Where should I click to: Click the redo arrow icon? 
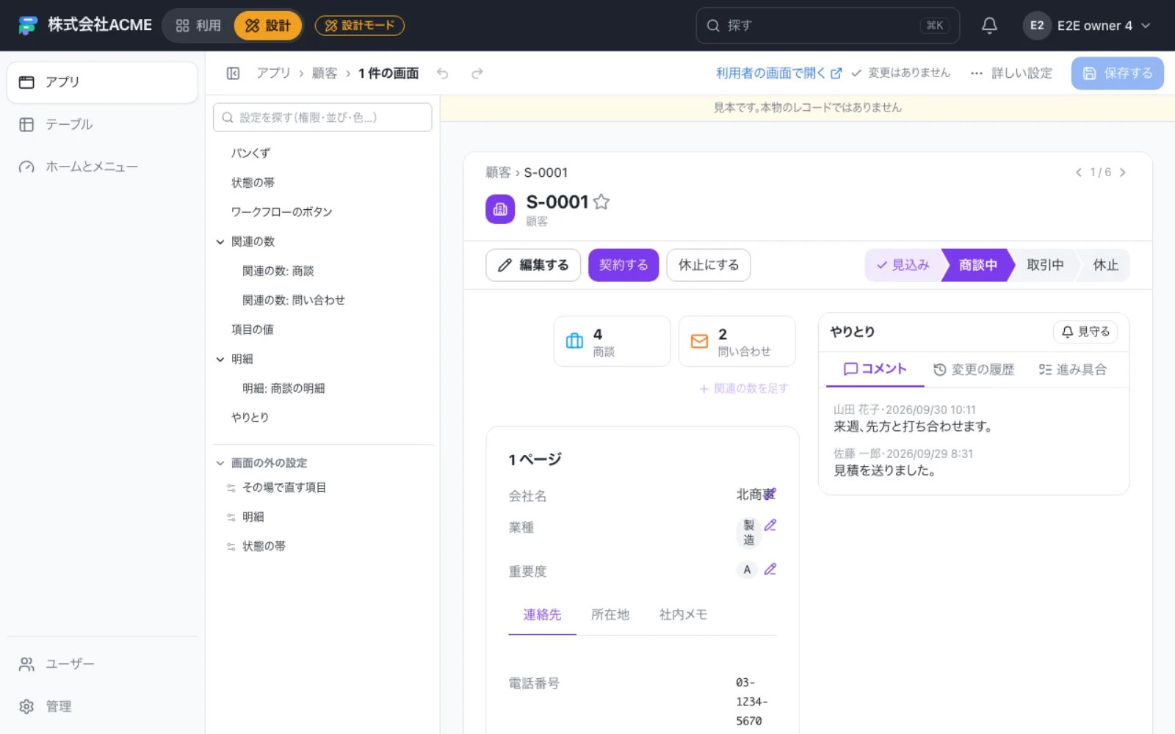tap(477, 73)
